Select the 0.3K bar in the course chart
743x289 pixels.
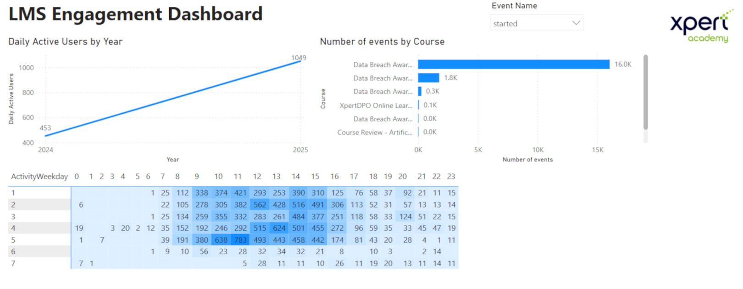point(420,91)
